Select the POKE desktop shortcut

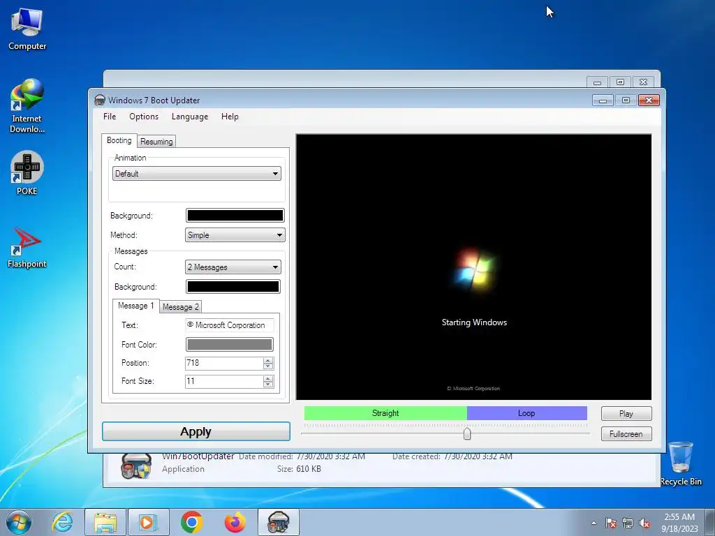point(27,173)
